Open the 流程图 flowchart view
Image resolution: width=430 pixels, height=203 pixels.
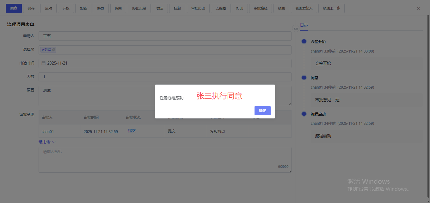point(221,8)
